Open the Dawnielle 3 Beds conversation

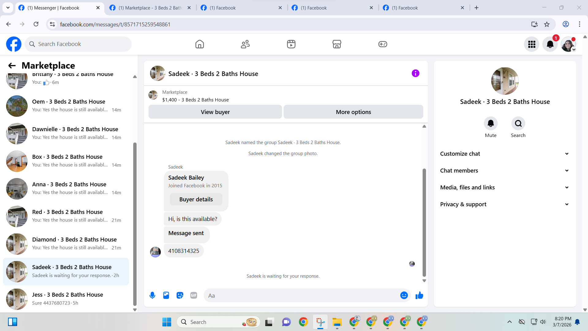click(x=66, y=134)
